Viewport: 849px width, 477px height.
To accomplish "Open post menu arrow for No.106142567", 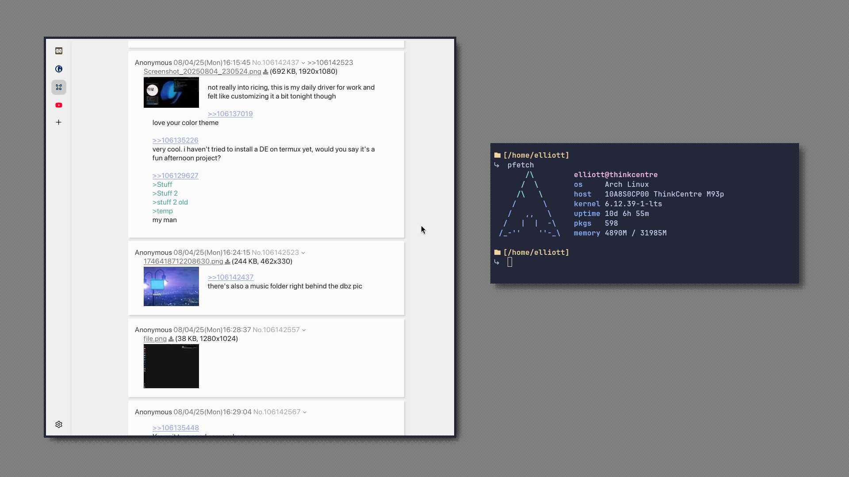I will [x=305, y=412].
